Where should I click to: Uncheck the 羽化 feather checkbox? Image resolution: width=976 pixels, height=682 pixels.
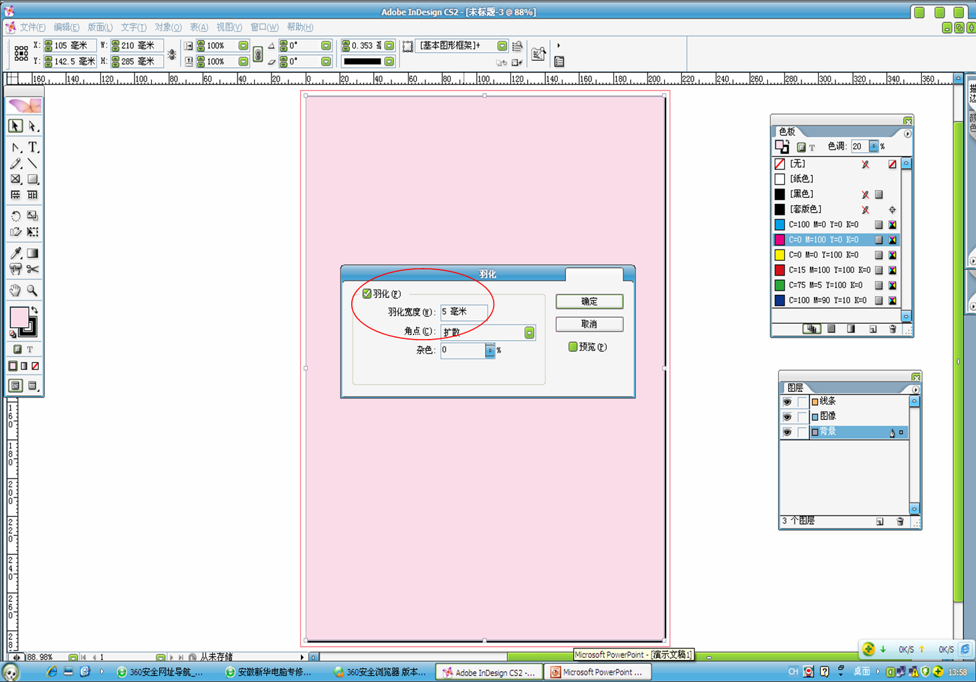tap(367, 294)
